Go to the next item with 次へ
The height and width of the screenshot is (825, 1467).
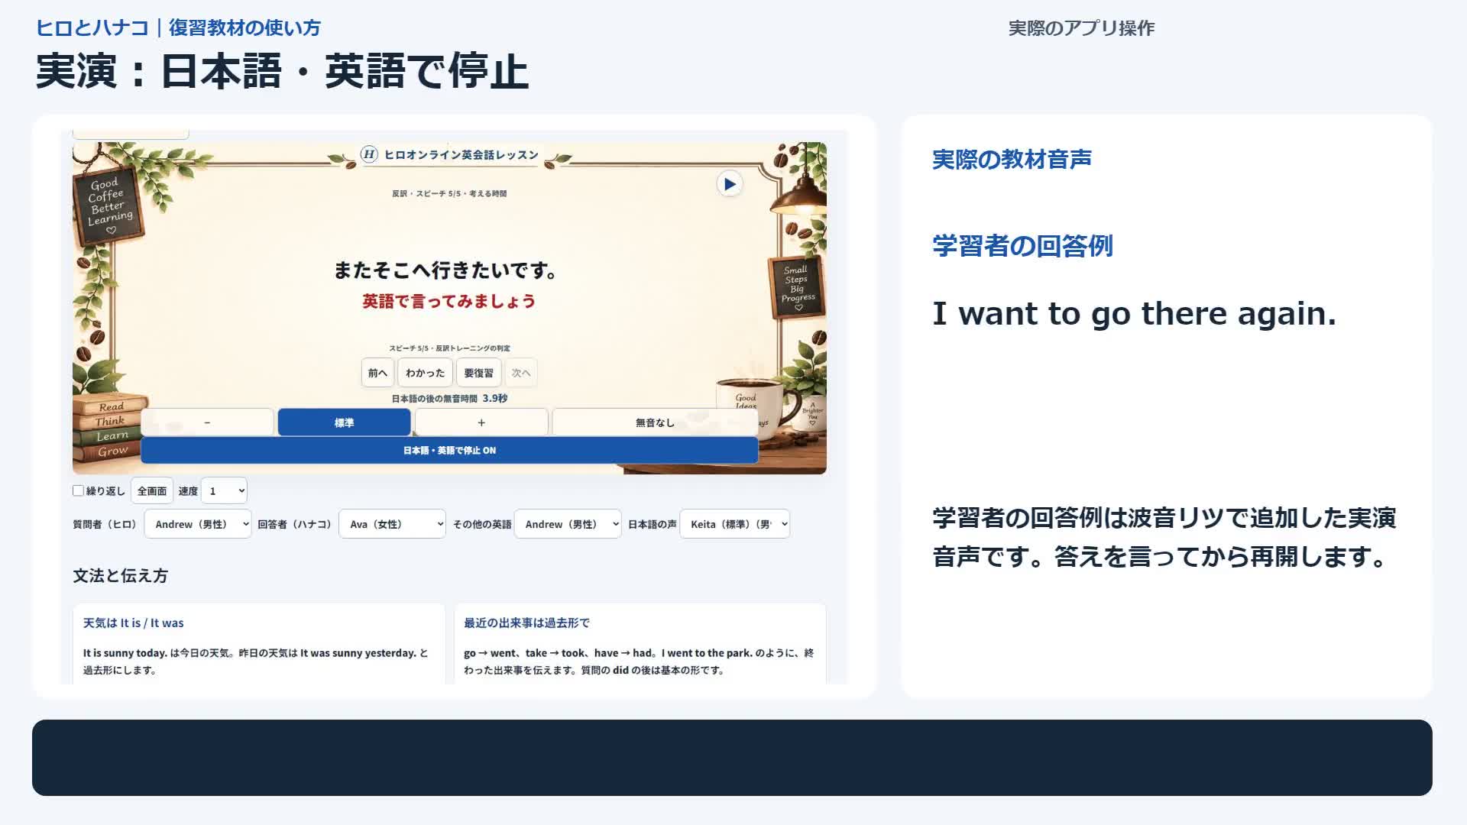(x=521, y=373)
